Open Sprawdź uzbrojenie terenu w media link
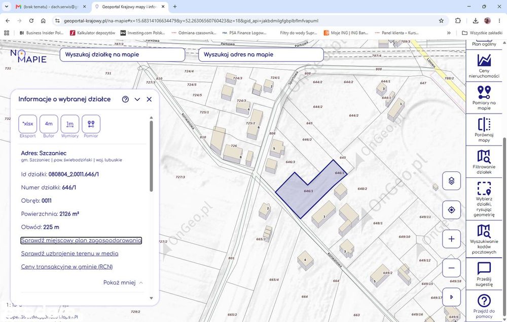 [69, 254]
